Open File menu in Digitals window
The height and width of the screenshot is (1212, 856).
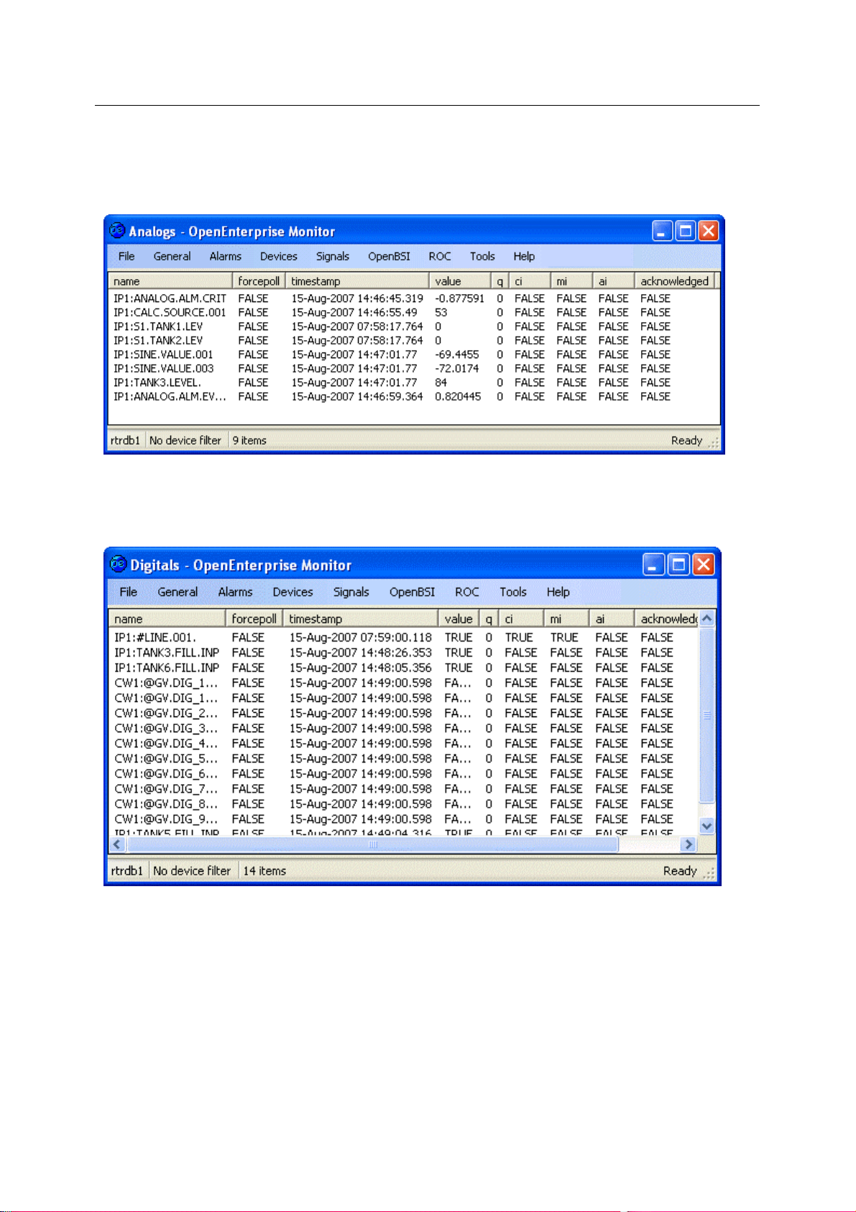click(x=129, y=592)
